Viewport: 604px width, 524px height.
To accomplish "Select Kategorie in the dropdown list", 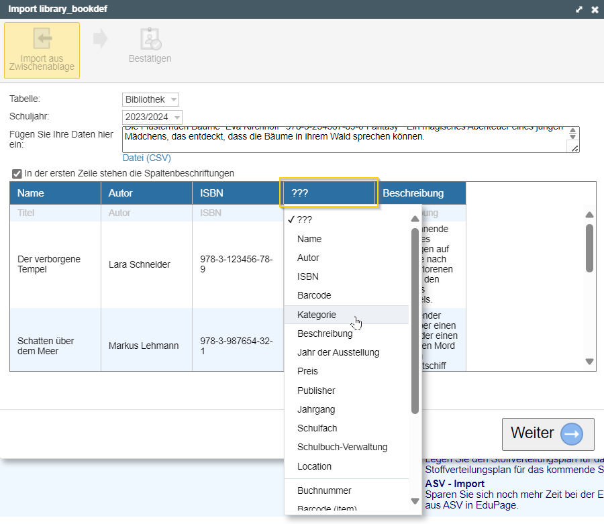I will click(x=346, y=315).
